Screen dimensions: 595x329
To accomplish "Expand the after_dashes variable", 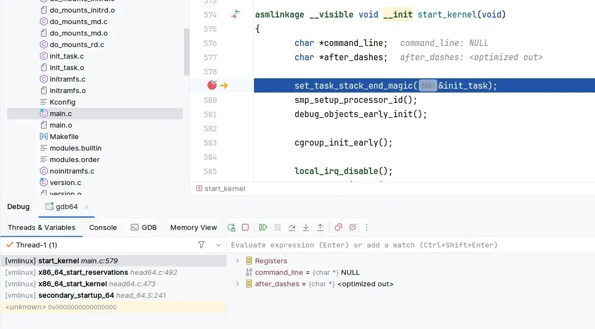I will [237, 284].
